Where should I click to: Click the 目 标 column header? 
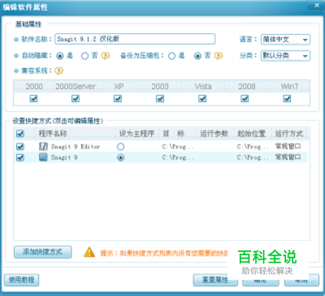pos(177,134)
